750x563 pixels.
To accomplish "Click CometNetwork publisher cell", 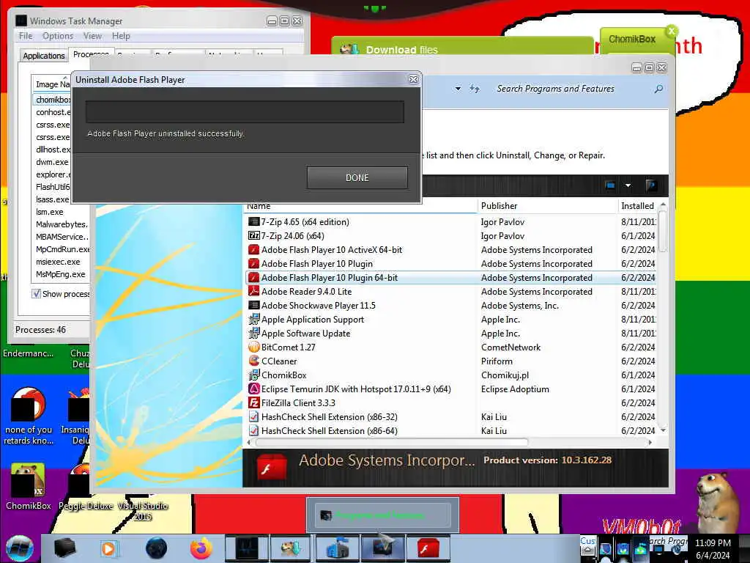I will pyautogui.click(x=510, y=347).
